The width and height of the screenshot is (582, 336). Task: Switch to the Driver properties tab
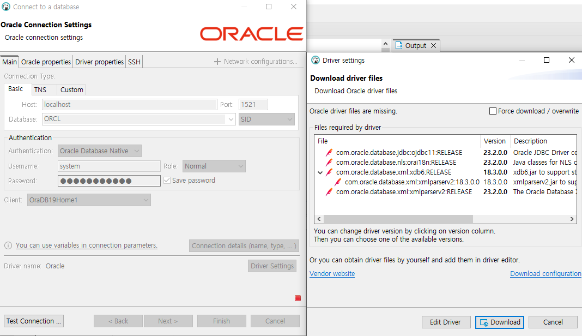coord(99,62)
